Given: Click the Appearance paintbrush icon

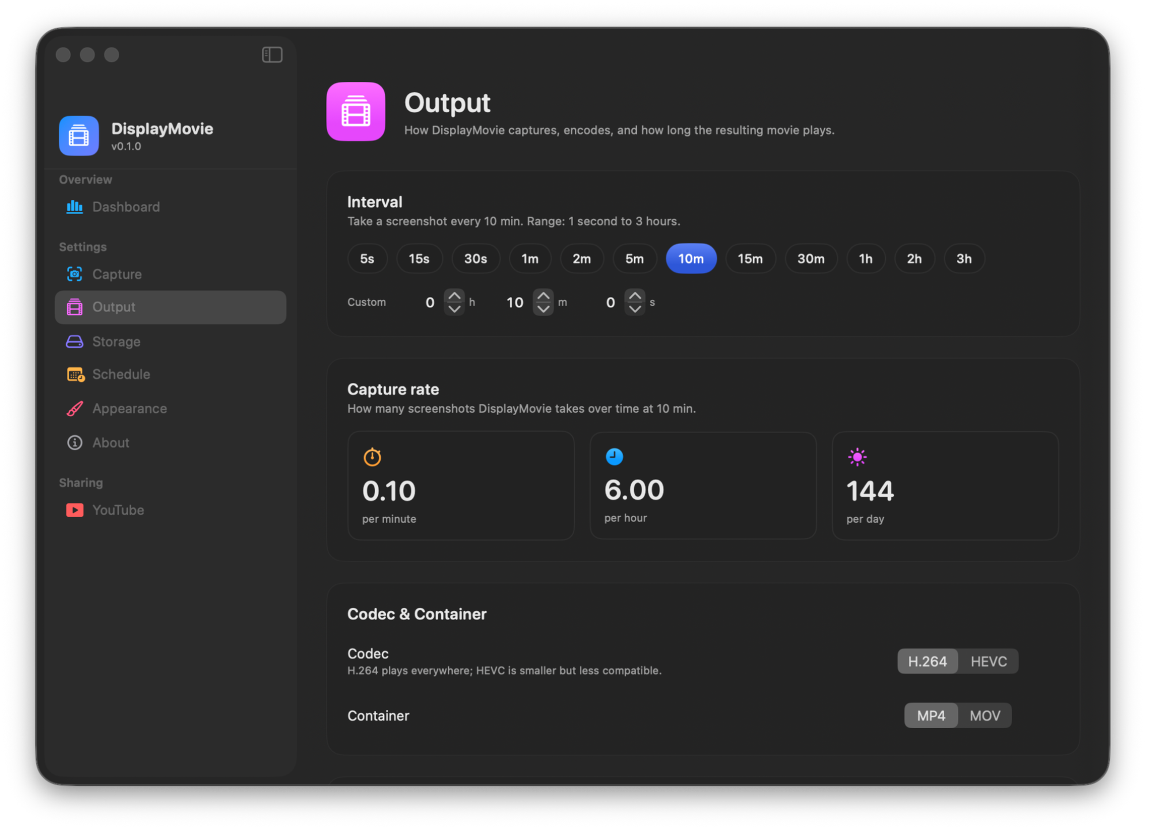Looking at the screenshot, I should click(x=74, y=408).
